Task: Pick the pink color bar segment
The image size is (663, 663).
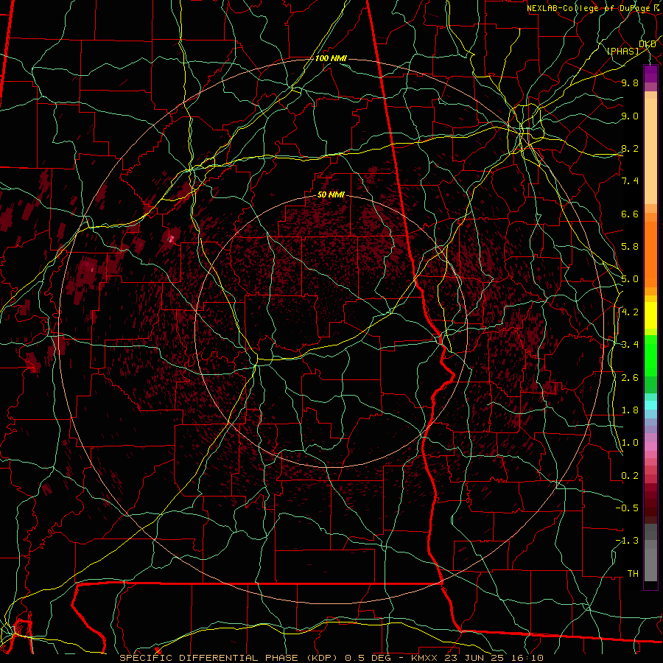Action: click(650, 447)
